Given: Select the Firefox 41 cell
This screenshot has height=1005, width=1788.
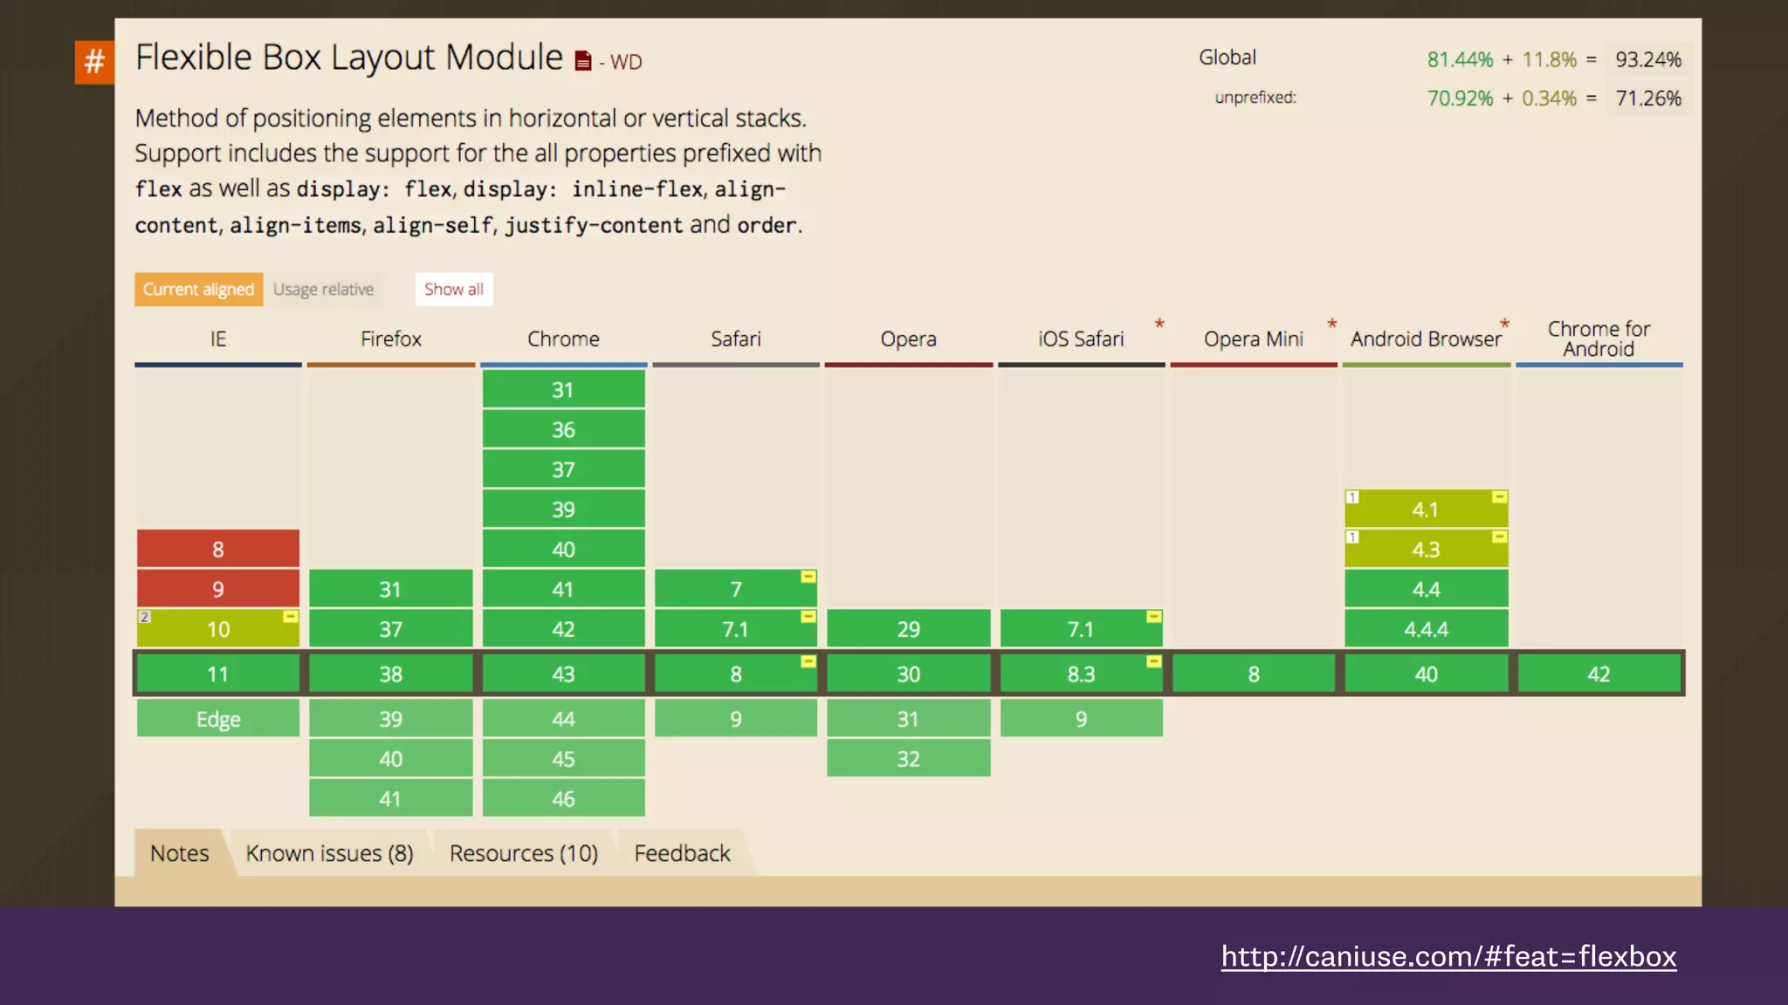Looking at the screenshot, I should click(x=391, y=798).
